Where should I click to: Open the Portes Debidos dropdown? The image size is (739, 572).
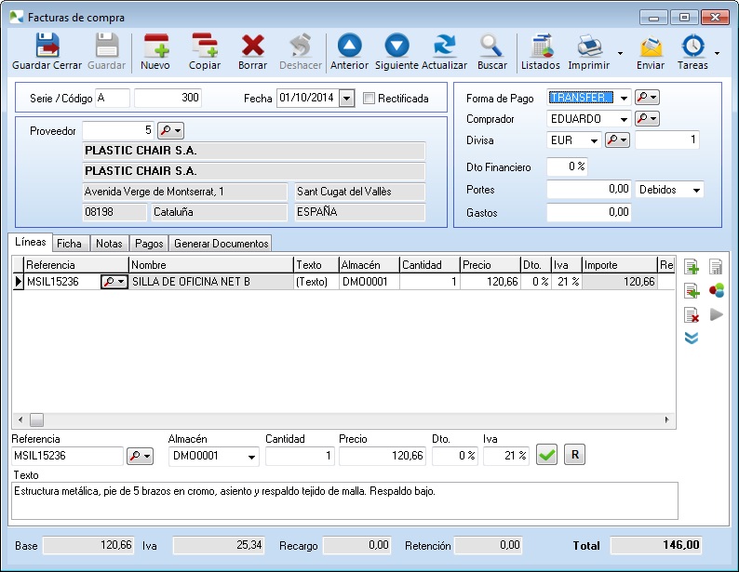click(695, 190)
